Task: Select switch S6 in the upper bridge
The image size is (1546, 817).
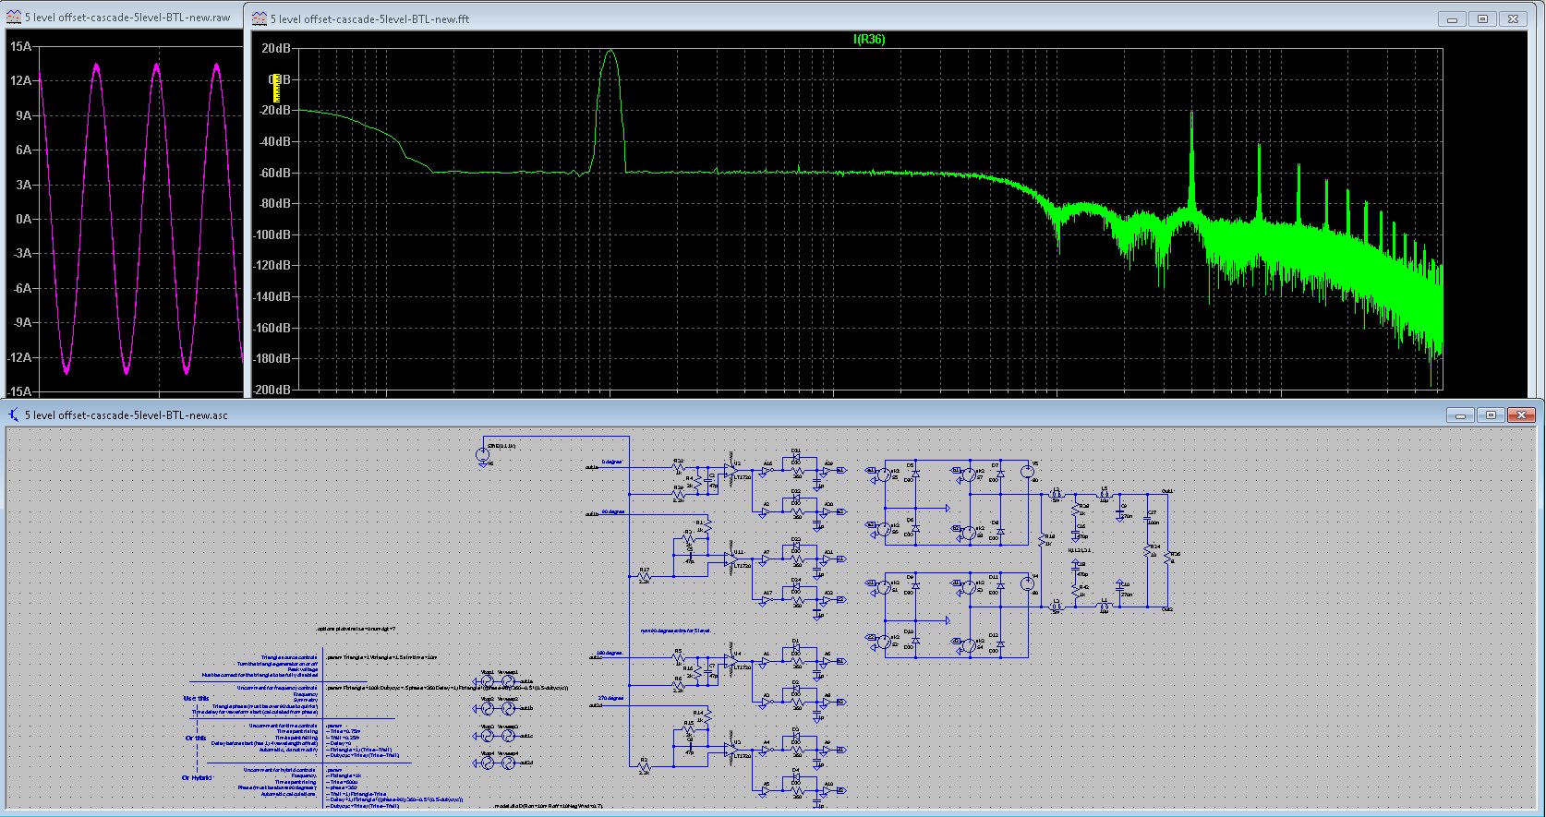Action: (883, 528)
